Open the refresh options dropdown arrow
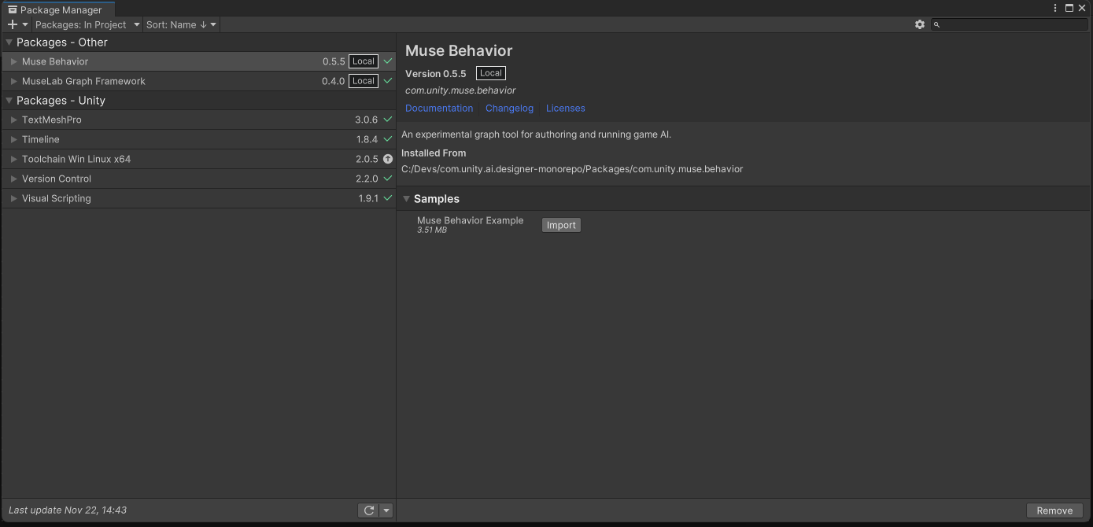 tap(386, 510)
